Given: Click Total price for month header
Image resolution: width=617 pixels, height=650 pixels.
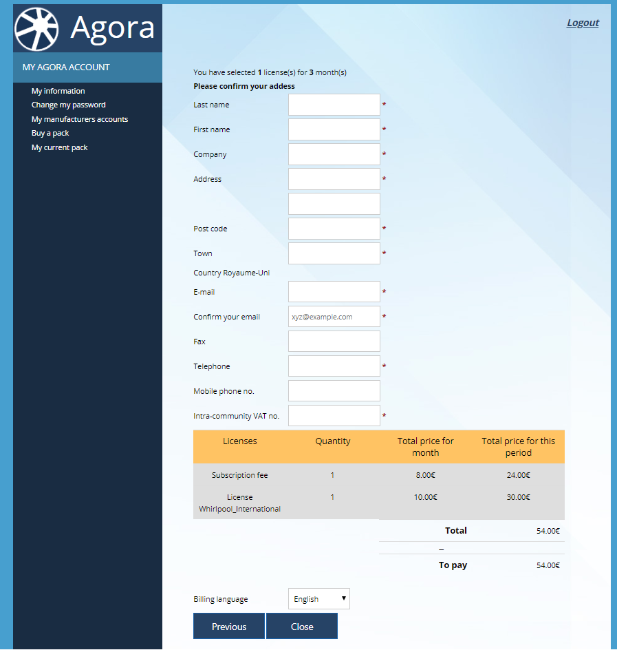Looking at the screenshot, I should [x=426, y=447].
